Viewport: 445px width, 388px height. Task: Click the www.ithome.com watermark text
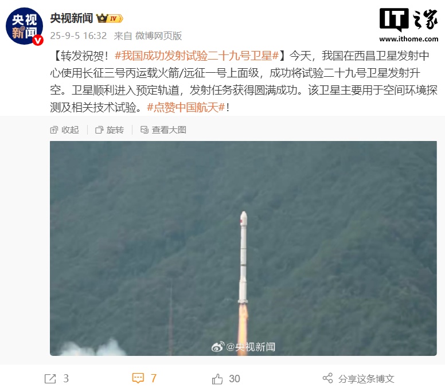click(x=409, y=39)
